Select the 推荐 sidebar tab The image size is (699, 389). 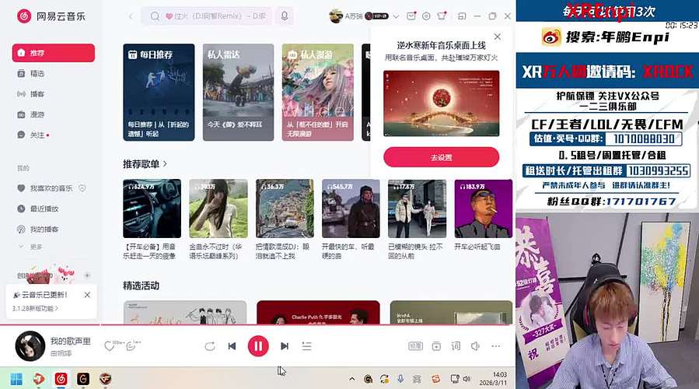(x=54, y=53)
